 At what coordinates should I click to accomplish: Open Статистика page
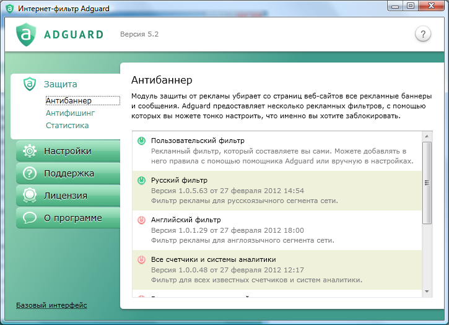click(x=68, y=126)
